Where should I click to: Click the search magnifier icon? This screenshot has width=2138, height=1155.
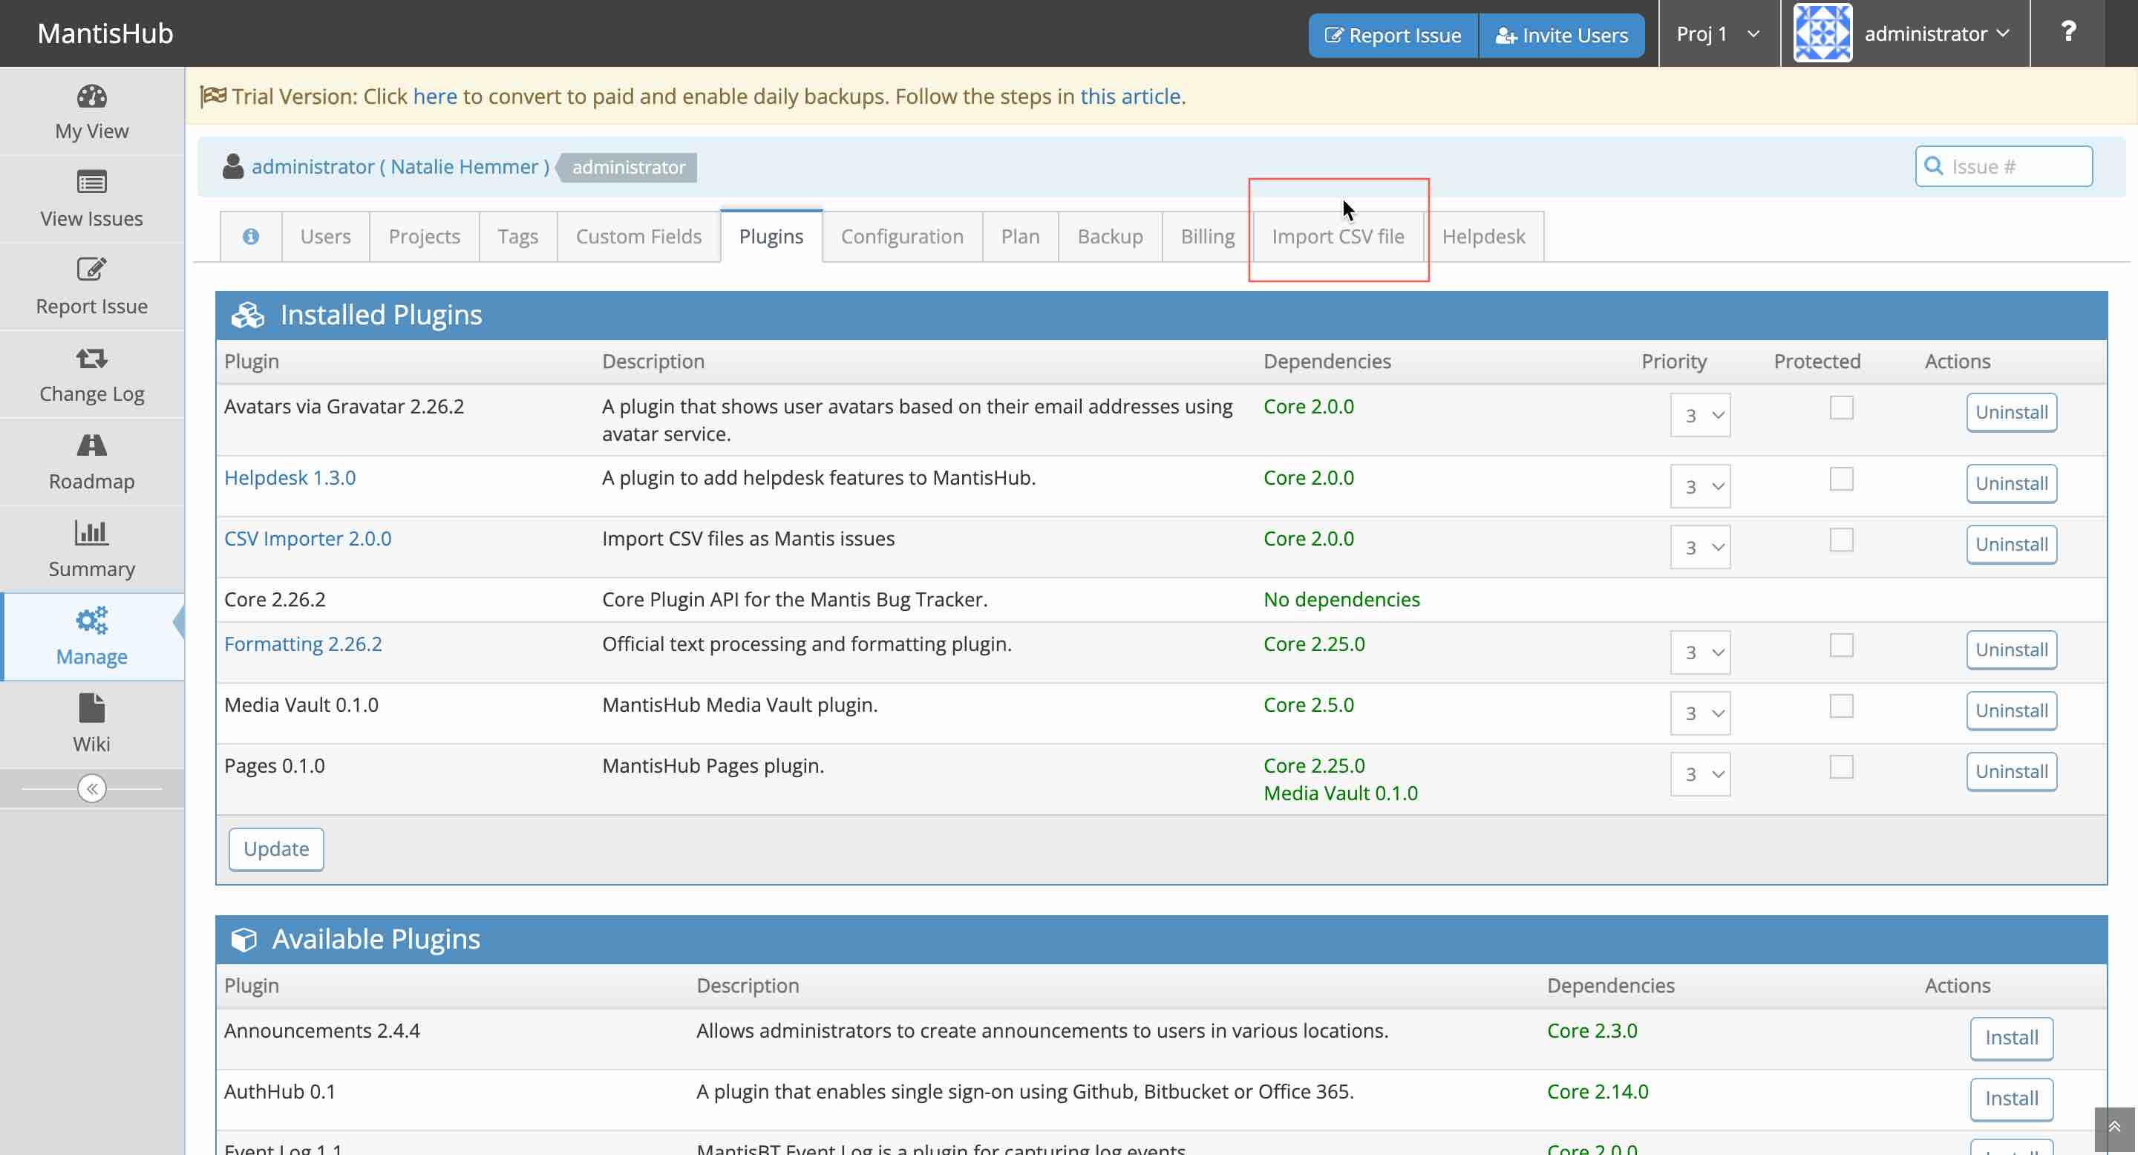(x=1934, y=166)
